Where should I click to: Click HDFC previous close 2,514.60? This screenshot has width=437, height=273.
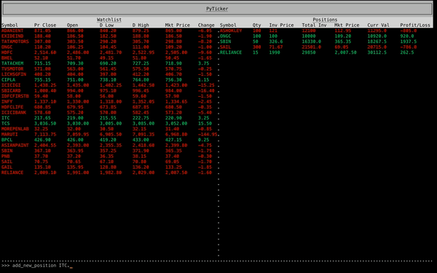tap(45, 52)
